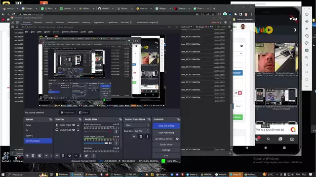The height and width of the screenshot is (177, 316).
Task: Undock the Sources panel
Action: (80, 119)
